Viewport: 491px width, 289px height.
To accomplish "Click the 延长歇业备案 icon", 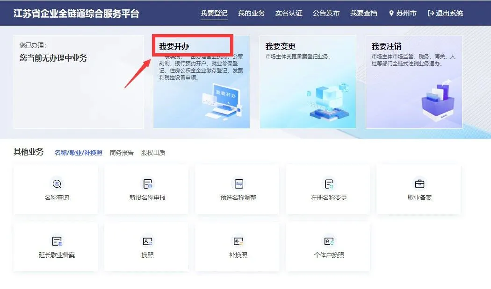I will pyautogui.click(x=57, y=241).
